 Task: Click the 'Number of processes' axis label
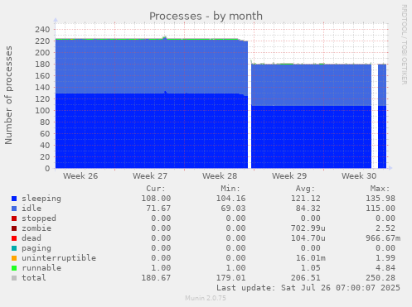tap(8, 95)
